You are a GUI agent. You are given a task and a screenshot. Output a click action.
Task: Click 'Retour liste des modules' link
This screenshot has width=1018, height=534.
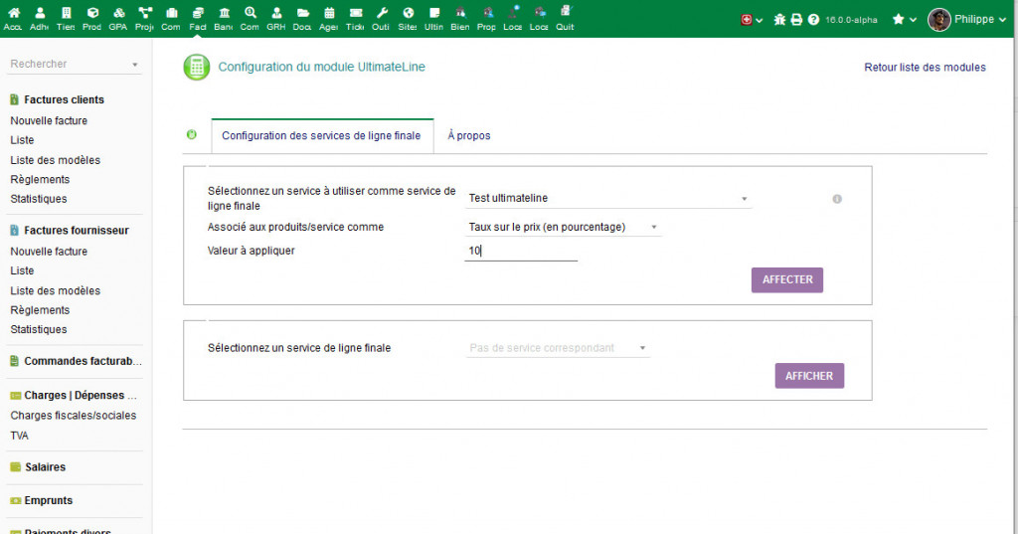click(925, 68)
